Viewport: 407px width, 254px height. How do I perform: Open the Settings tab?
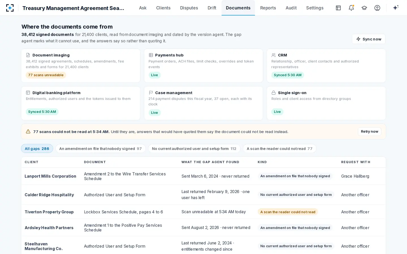click(315, 8)
